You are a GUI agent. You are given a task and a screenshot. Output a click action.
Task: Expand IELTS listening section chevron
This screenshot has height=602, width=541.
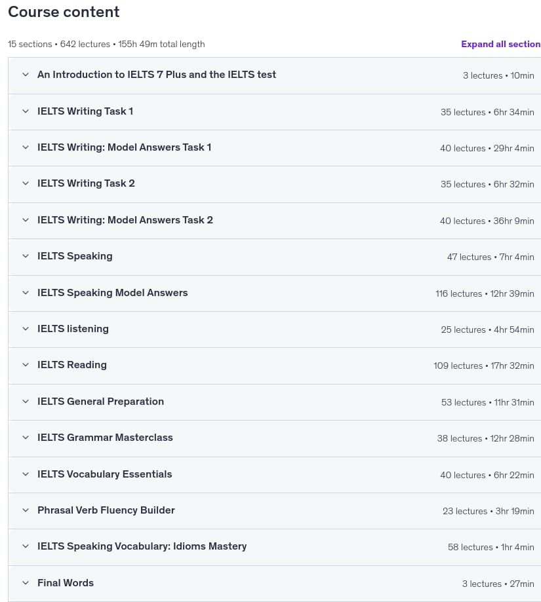[26, 329]
